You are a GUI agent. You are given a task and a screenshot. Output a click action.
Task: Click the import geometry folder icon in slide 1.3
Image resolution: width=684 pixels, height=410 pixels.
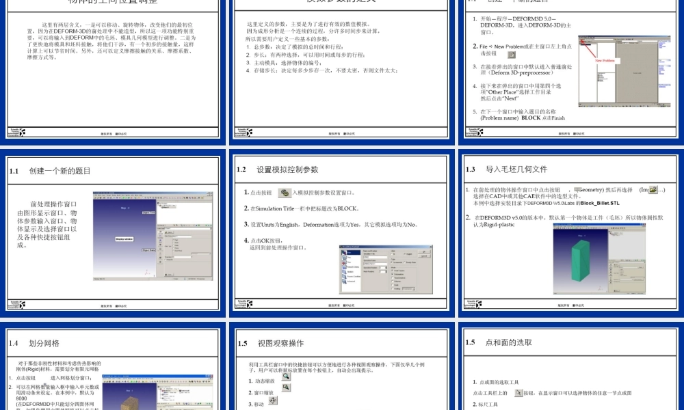pos(653,189)
